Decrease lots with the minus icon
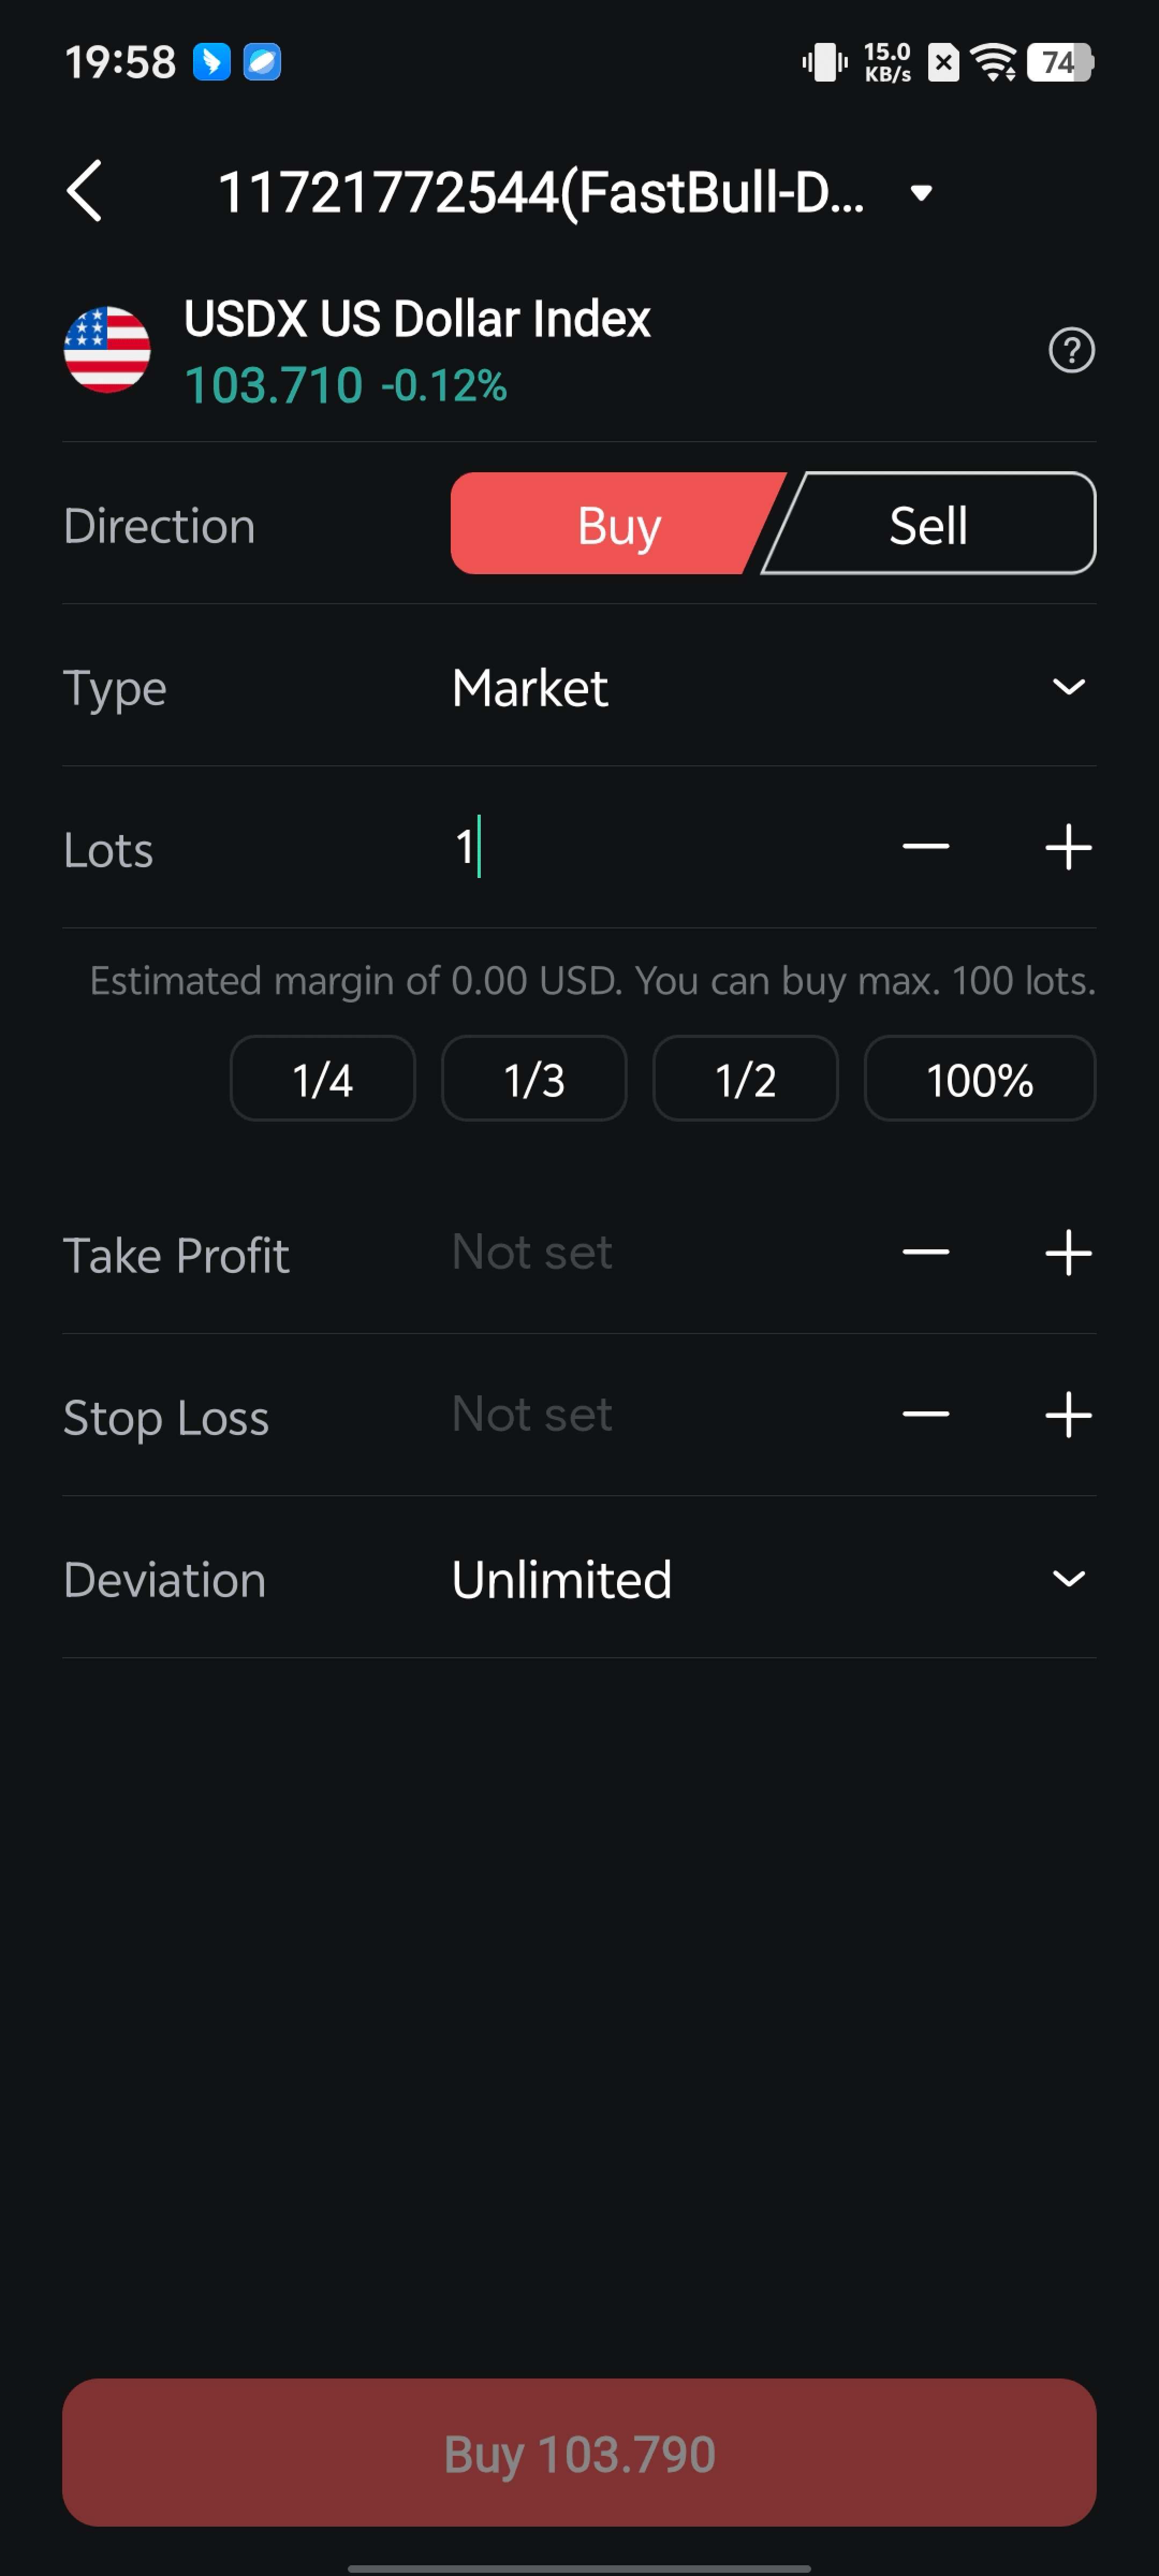 [x=925, y=847]
